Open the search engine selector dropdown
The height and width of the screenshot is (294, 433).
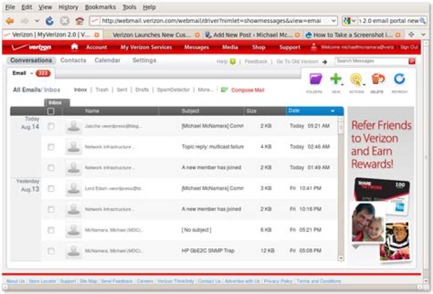tap(353, 20)
